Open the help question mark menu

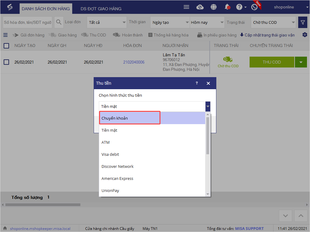(241, 7)
